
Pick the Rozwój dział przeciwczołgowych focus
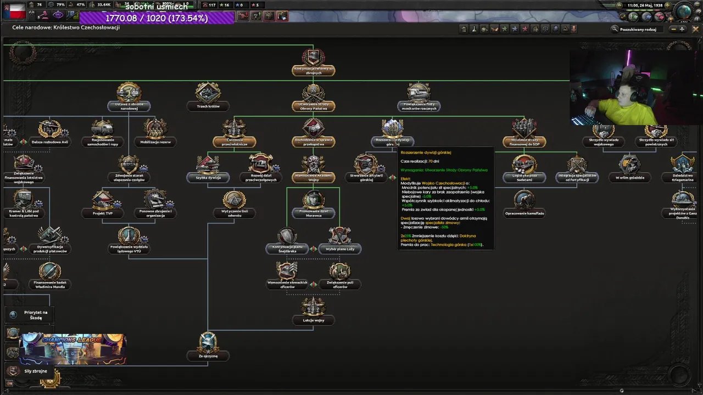click(x=261, y=169)
